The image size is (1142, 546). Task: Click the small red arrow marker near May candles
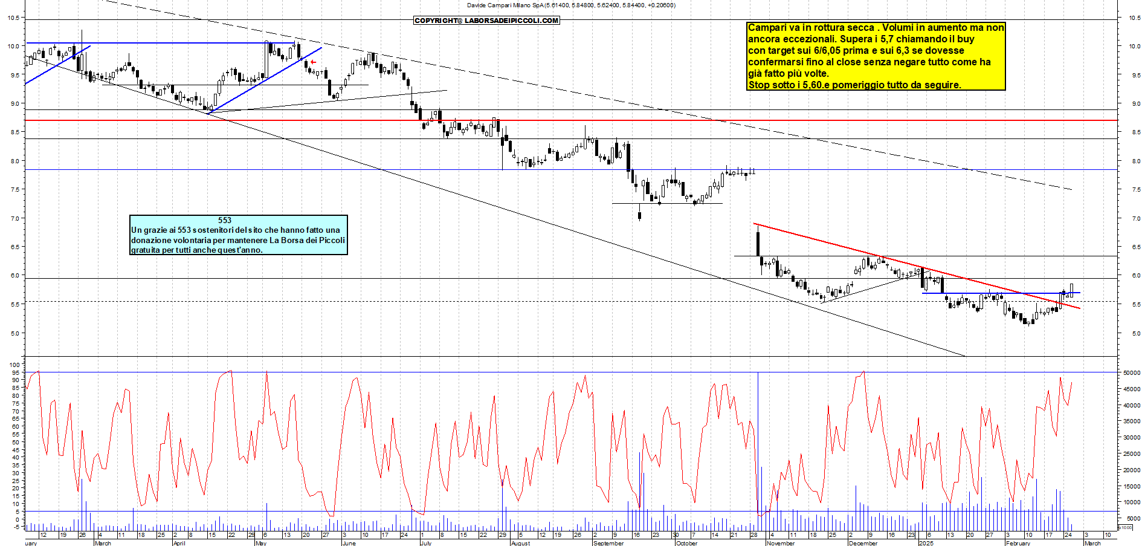(x=313, y=62)
